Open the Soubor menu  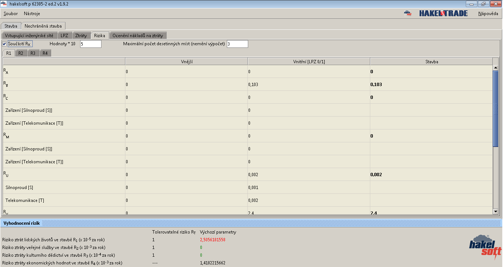[11, 14]
